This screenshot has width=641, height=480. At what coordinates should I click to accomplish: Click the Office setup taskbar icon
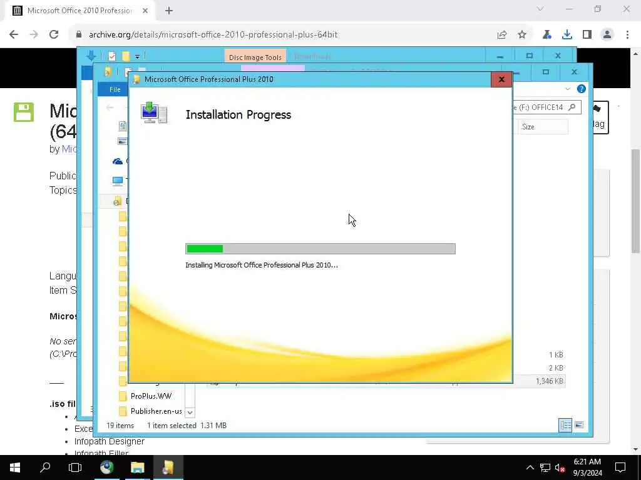click(168, 467)
